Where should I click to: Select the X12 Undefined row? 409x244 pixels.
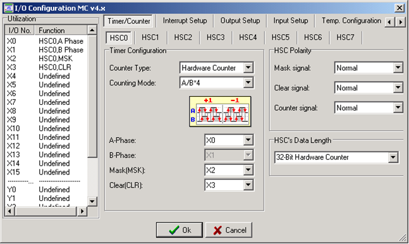tap(46, 146)
